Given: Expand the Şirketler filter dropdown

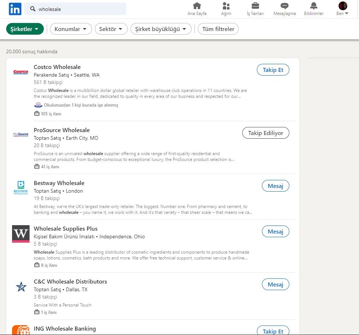Looking at the screenshot, I should click(x=25, y=29).
